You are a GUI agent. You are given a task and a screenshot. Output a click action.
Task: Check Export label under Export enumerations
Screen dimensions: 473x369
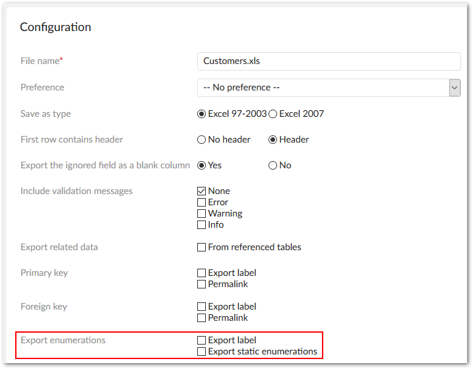pyautogui.click(x=202, y=340)
